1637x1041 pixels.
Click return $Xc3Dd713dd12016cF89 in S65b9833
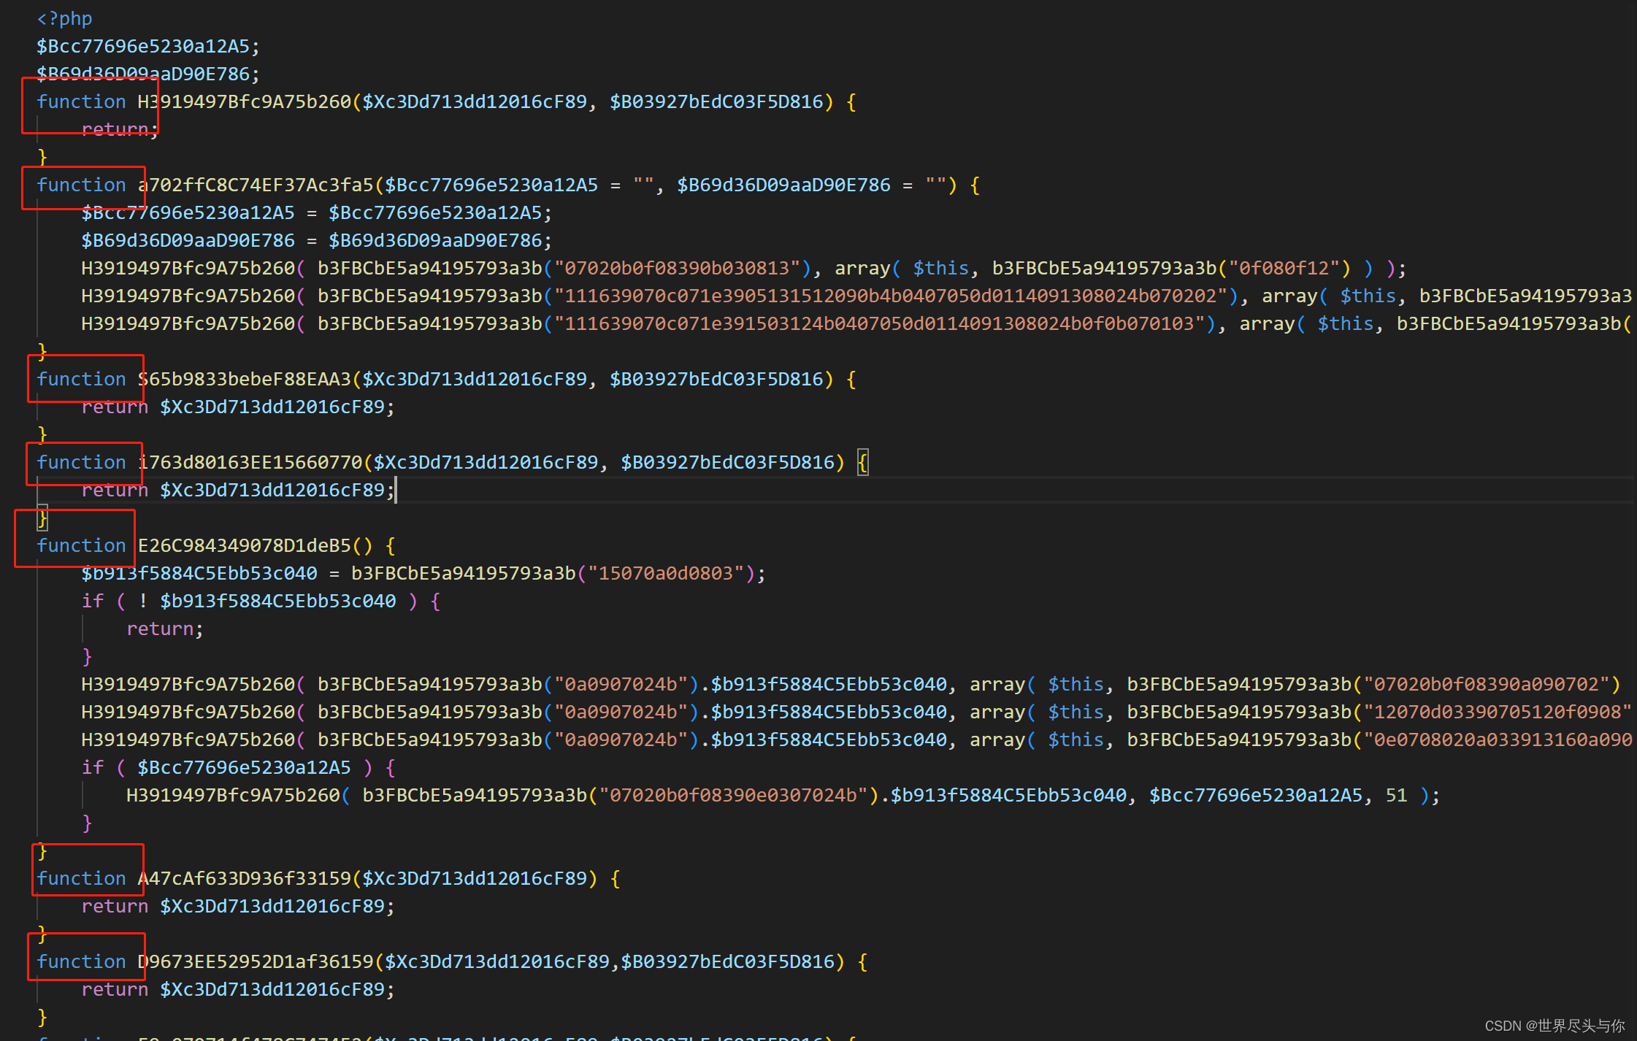point(239,407)
